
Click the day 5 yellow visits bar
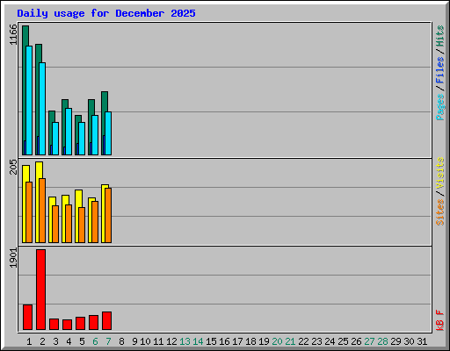click(77, 216)
